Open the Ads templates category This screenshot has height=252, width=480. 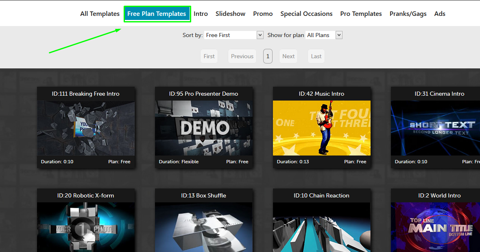[x=439, y=13]
